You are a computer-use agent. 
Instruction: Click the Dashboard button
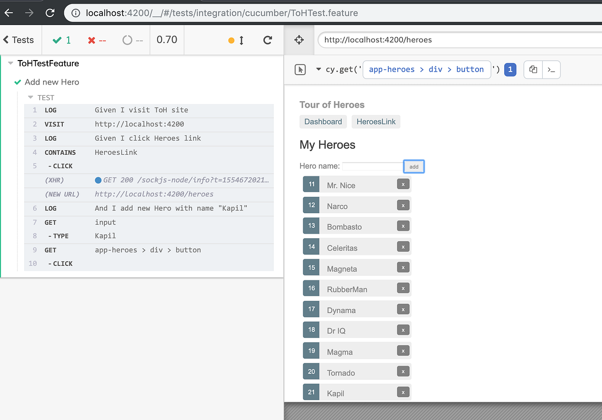coord(323,122)
